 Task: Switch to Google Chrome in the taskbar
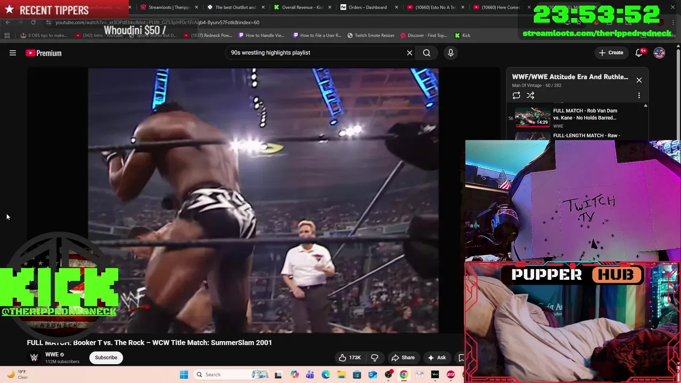click(x=404, y=374)
